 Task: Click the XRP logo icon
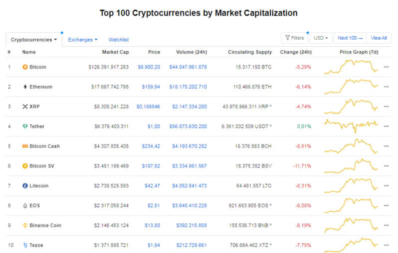25,106
